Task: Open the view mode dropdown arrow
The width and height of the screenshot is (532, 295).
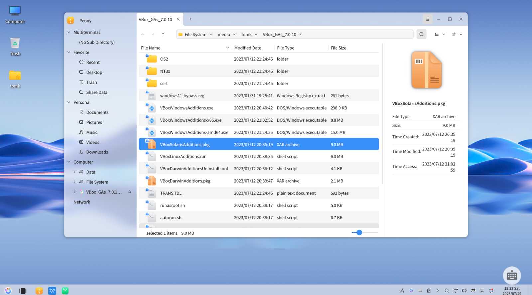Action: 444,34
